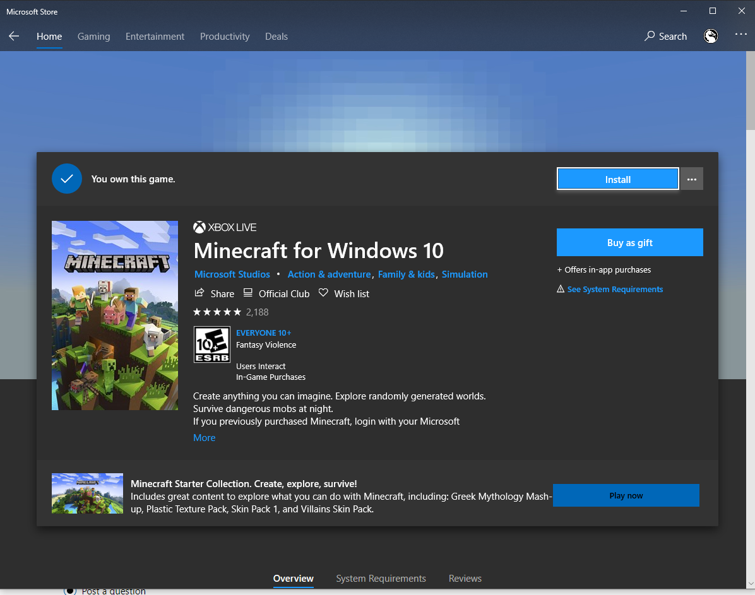Screen dimensions: 755x595
Task: Click the Share icon
Action: click(x=199, y=293)
